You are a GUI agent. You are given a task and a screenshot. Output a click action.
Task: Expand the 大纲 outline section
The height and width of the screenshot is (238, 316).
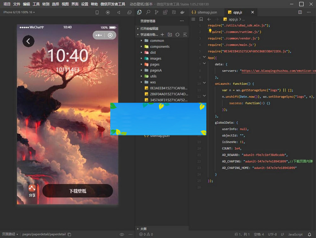point(143,229)
